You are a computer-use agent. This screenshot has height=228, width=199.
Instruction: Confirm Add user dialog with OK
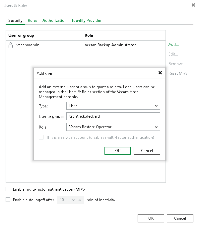pos(118,151)
